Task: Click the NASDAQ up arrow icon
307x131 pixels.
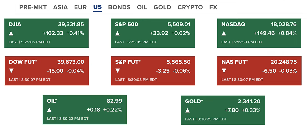Action: click(224, 33)
